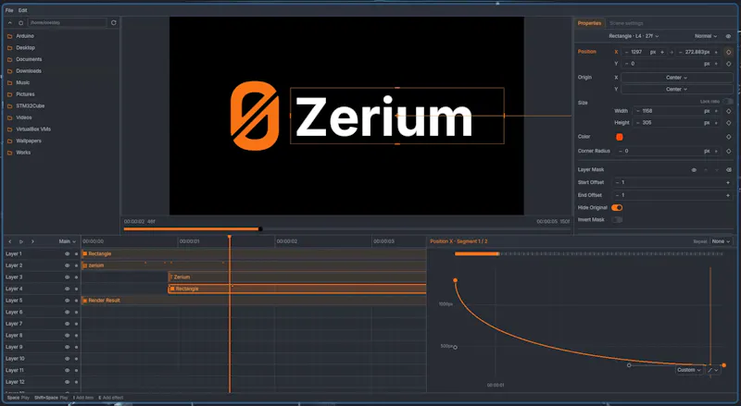Select the Rectangle clip on Layer 4
Viewport: 741px width, 406px height.
297,289
